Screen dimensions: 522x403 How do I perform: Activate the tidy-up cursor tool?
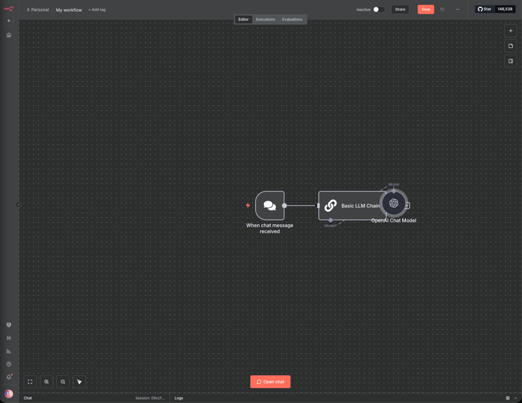pos(79,381)
